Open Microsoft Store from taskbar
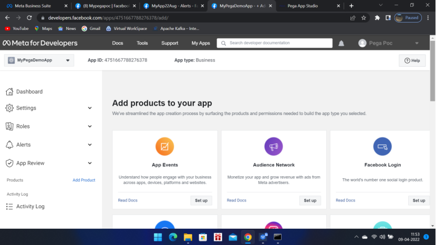 click(x=203, y=237)
